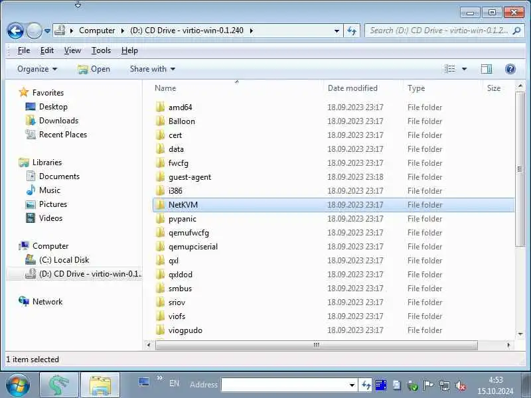Click the viogpudo folder name
This screenshot has width=531, height=398.
pyautogui.click(x=185, y=330)
